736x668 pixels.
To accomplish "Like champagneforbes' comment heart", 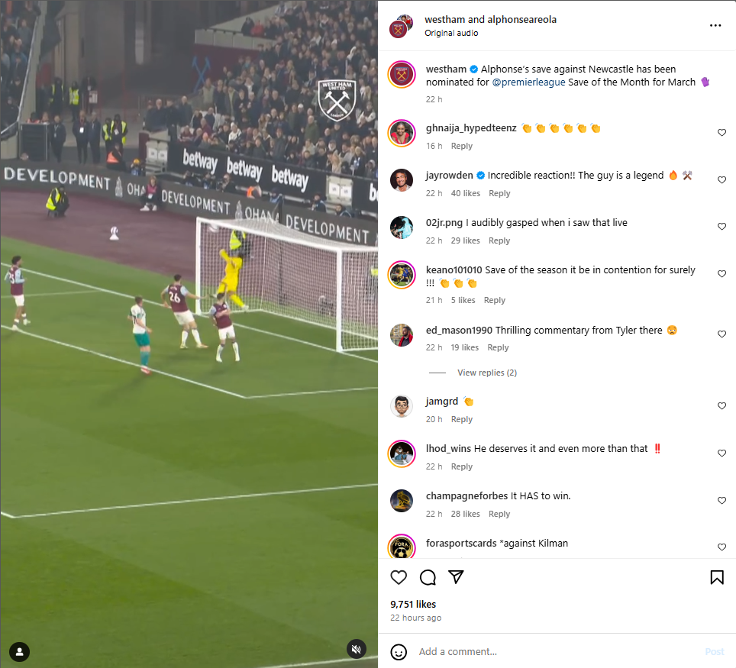I will point(722,500).
